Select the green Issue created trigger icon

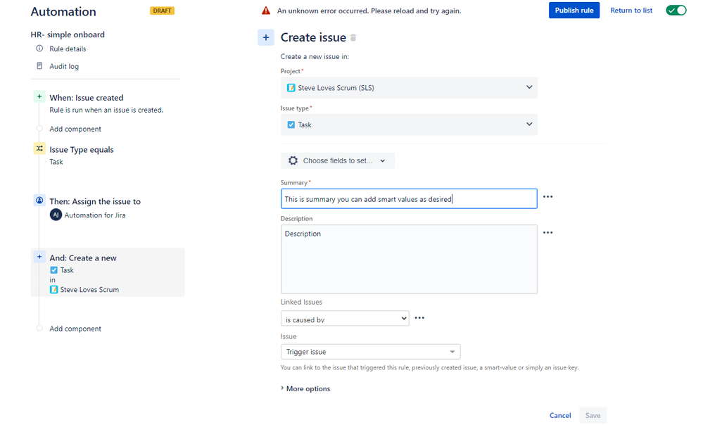point(39,97)
